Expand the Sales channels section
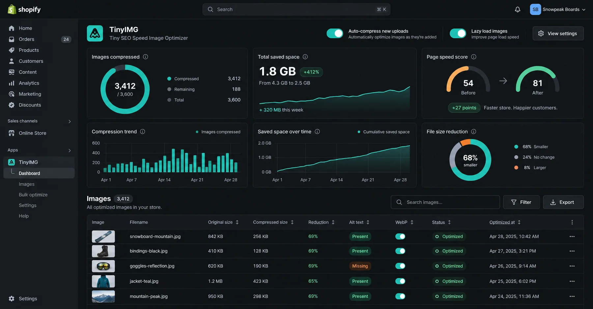 click(70, 121)
